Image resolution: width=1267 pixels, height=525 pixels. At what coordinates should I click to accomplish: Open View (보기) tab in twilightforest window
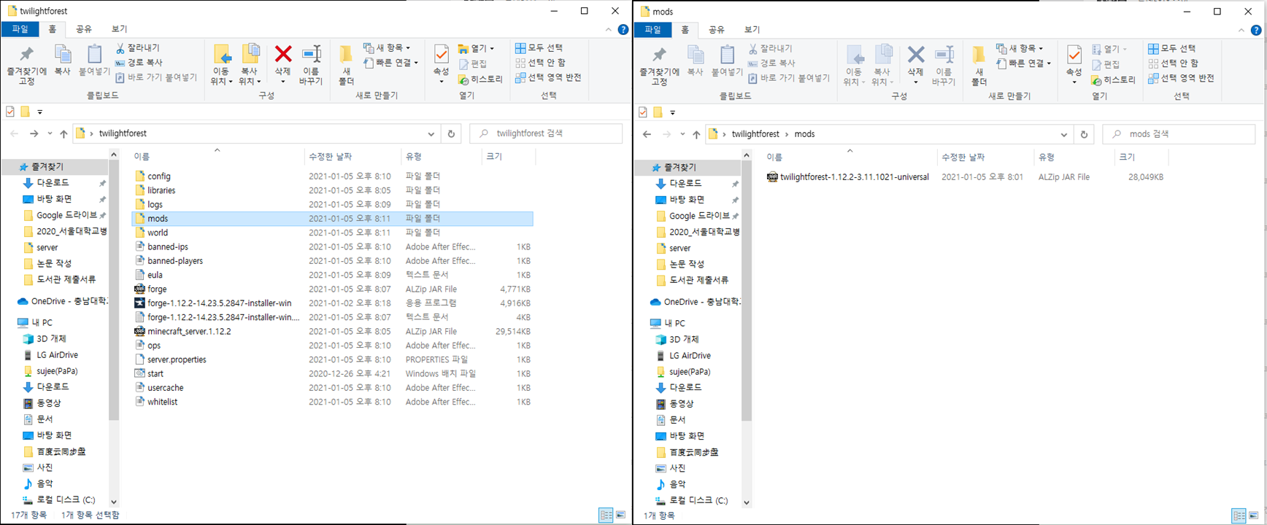pos(119,29)
